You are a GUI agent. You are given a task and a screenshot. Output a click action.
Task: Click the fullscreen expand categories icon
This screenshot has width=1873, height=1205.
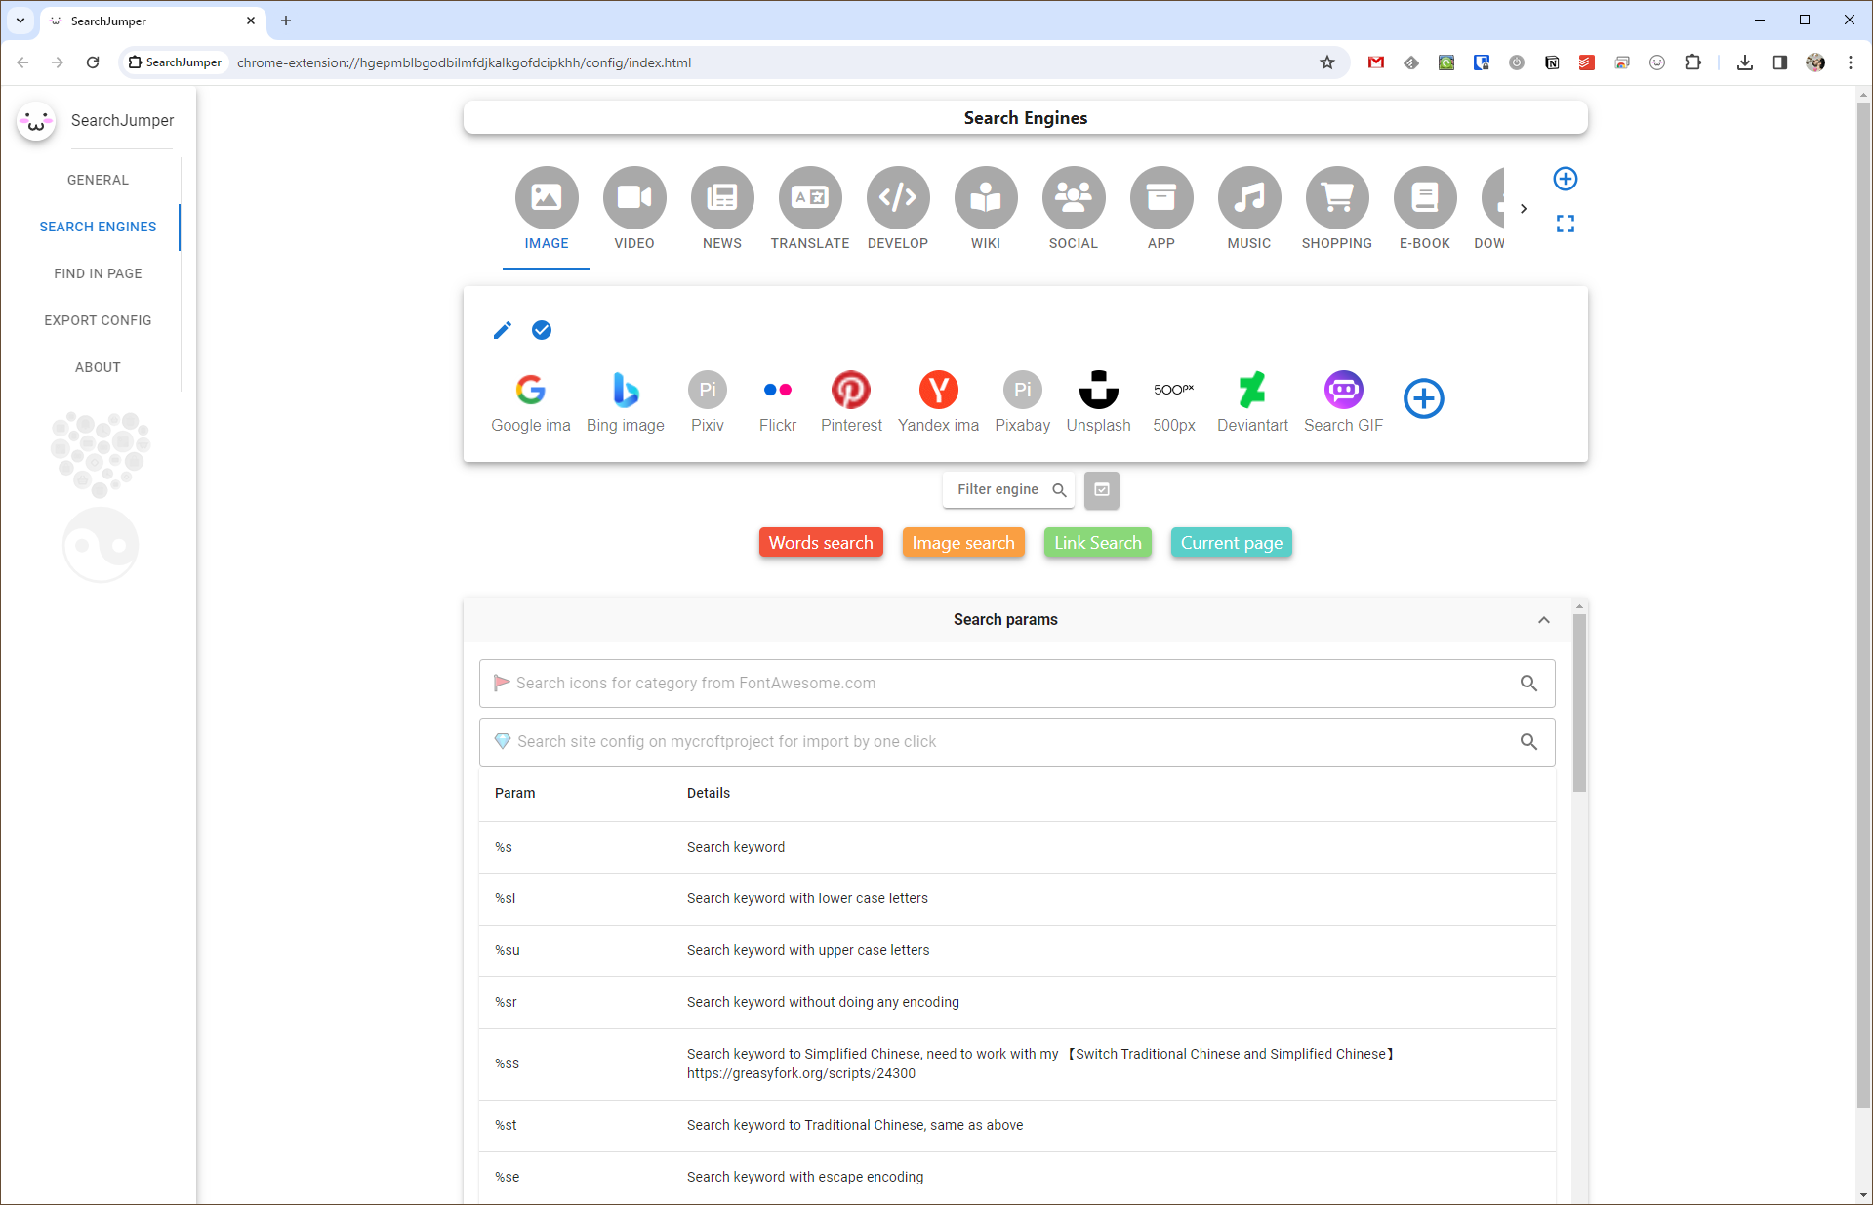(x=1566, y=224)
